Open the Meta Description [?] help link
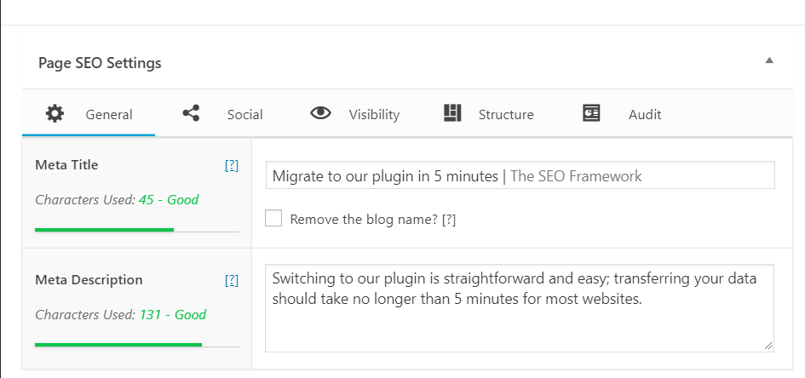Image resolution: width=805 pixels, height=378 pixels. [x=232, y=280]
